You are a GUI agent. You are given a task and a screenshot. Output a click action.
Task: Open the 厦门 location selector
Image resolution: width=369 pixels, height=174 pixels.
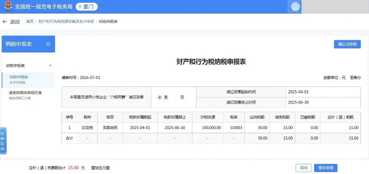86,6
